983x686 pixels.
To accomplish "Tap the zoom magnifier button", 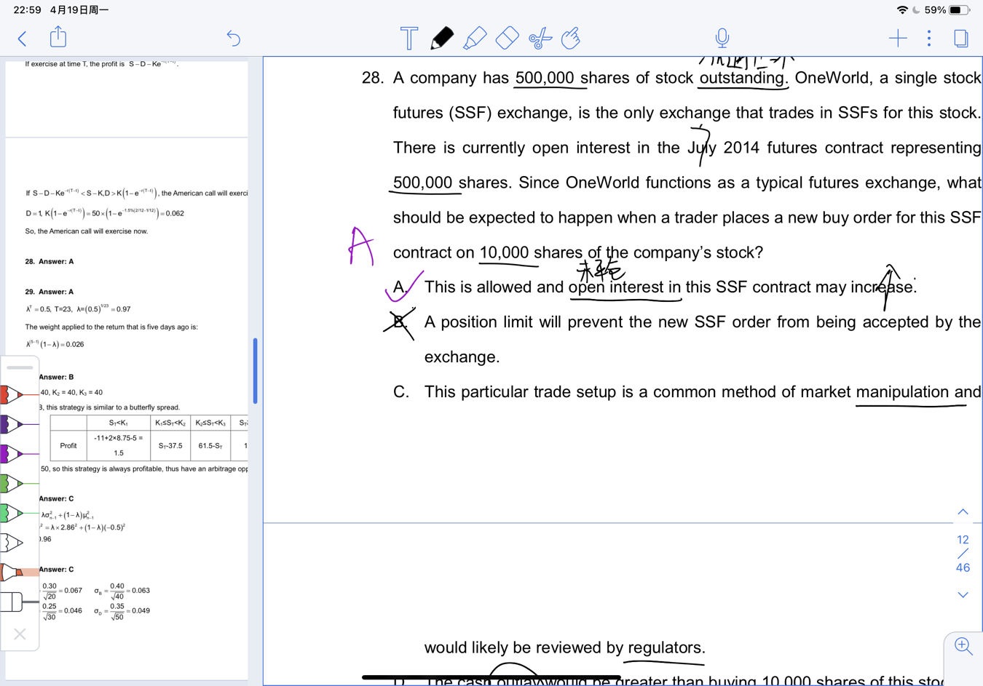I will point(963,646).
